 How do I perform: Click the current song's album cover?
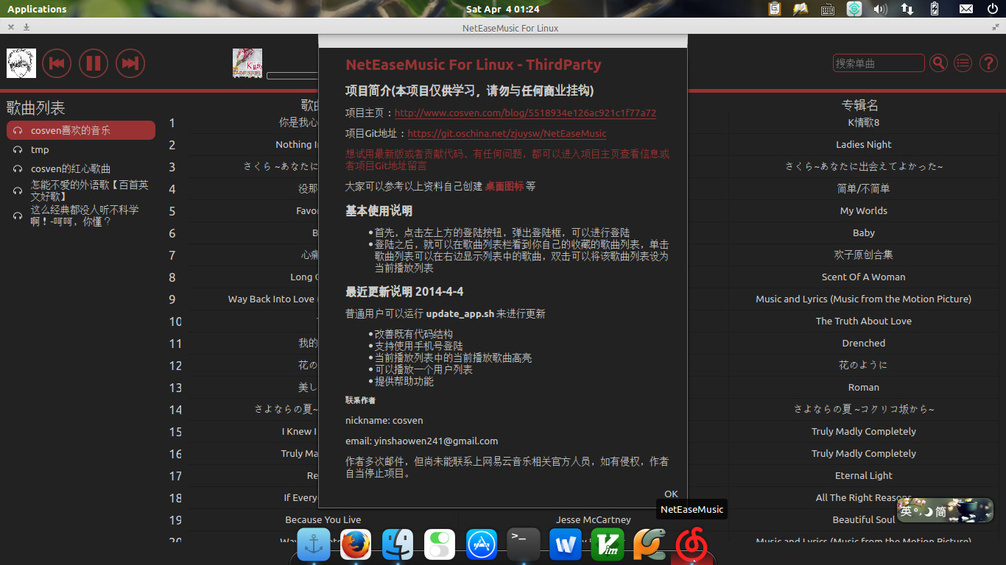click(x=247, y=63)
